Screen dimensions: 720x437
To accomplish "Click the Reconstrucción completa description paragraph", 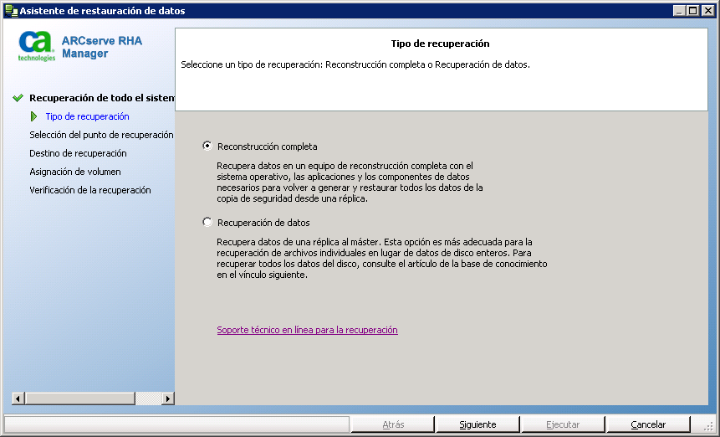I will click(350, 182).
